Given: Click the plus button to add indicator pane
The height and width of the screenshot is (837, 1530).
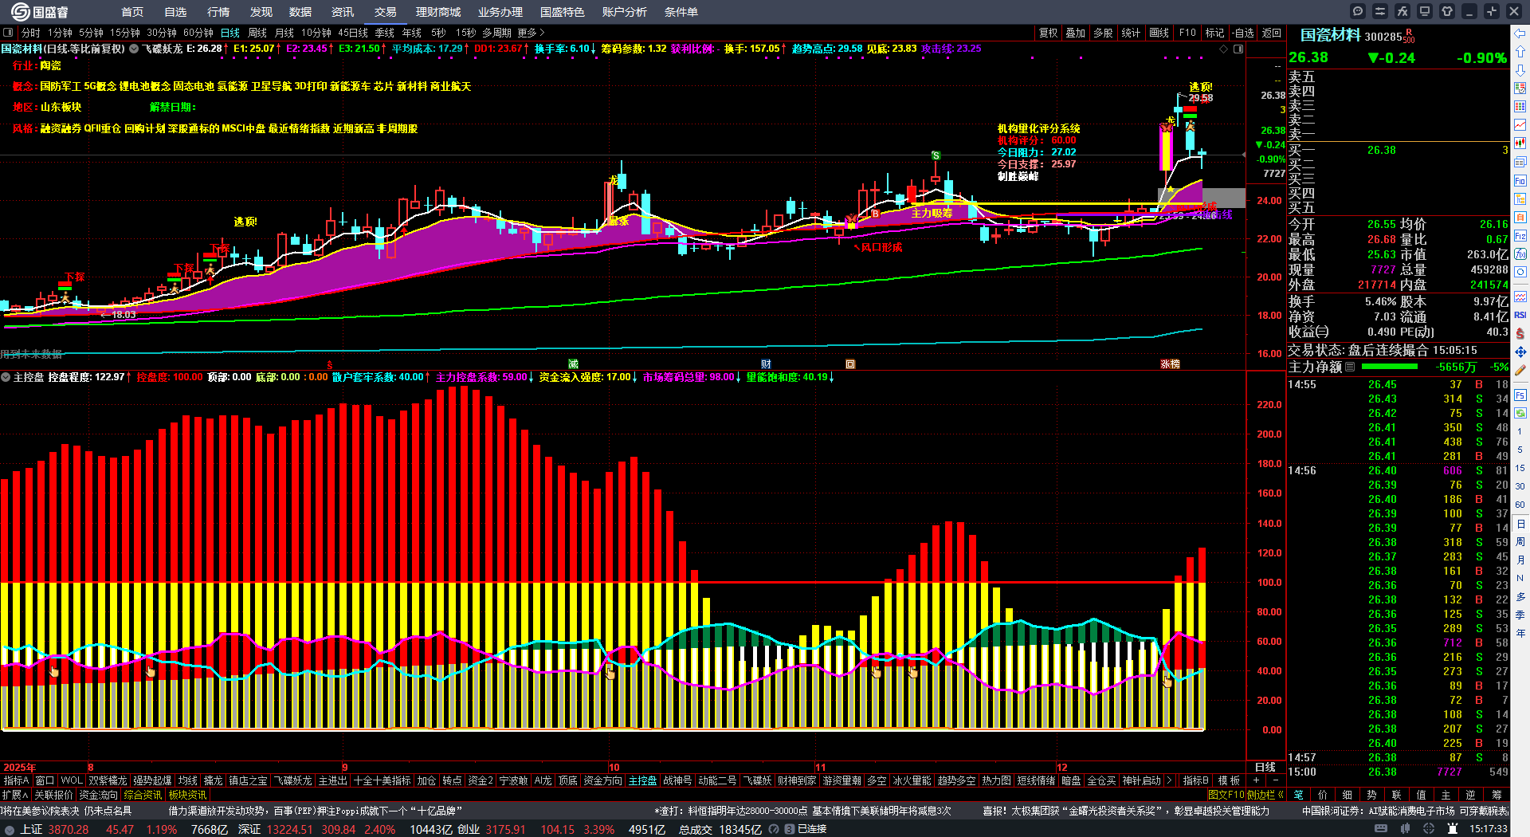Looking at the screenshot, I should (x=1256, y=781).
